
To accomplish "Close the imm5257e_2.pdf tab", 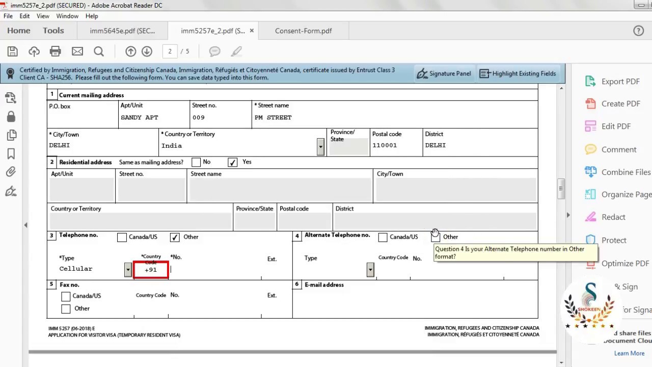I will click(x=251, y=31).
